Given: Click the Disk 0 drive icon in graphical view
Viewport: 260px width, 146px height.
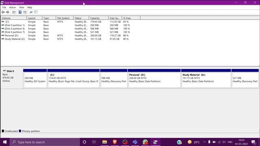Looking at the screenshot, I should tap(4, 71).
